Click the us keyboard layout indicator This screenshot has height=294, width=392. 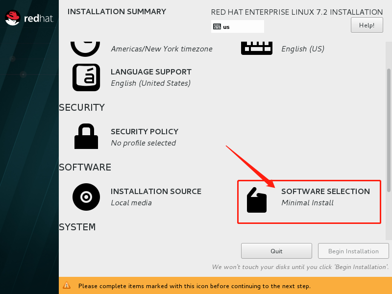point(238,26)
